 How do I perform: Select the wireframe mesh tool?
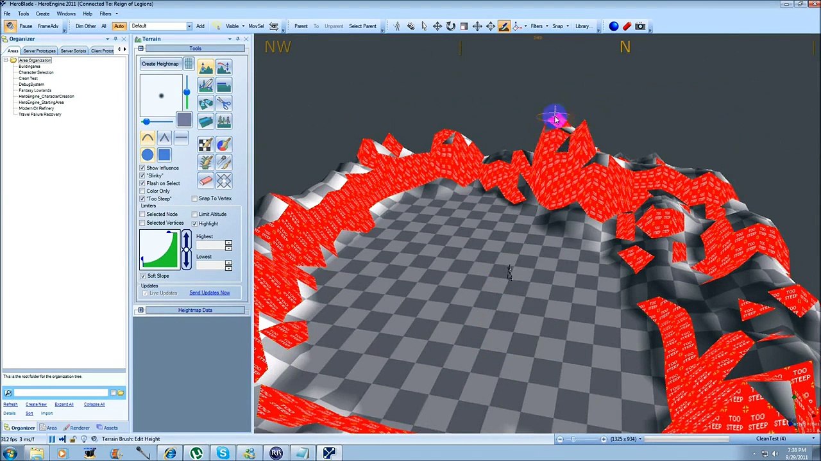[224, 181]
